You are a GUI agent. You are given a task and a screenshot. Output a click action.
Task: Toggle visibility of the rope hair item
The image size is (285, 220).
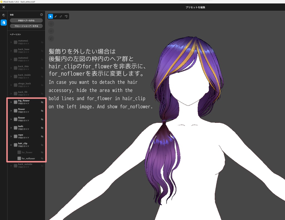coord(42,136)
